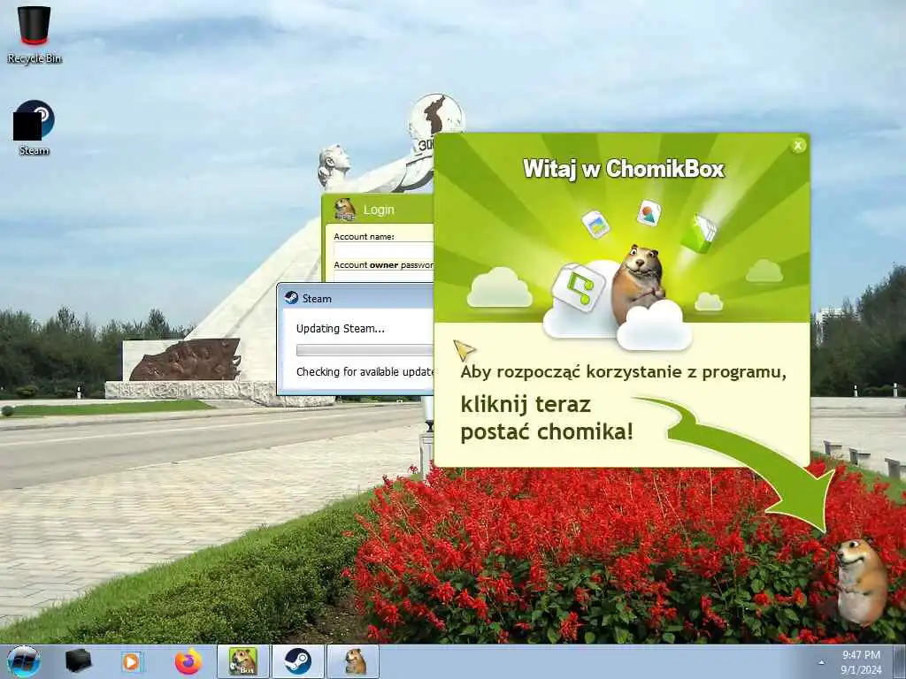Screen dimensions: 906x679
Task: Click hamster logo in Login window header
Action: 345,210
